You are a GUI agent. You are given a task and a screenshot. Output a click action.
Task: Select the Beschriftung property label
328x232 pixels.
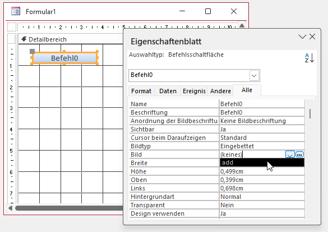174,112
